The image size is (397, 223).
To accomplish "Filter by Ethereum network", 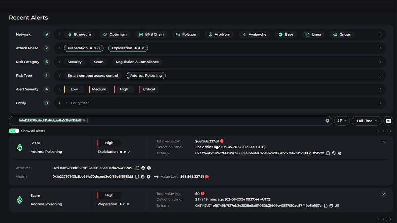I will coord(79,34).
